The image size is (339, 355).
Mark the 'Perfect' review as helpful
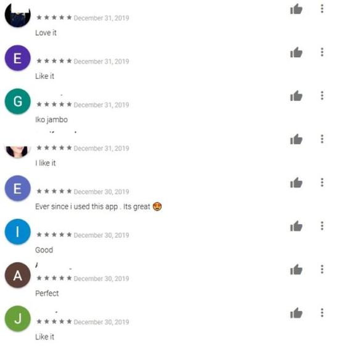tap(296, 270)
